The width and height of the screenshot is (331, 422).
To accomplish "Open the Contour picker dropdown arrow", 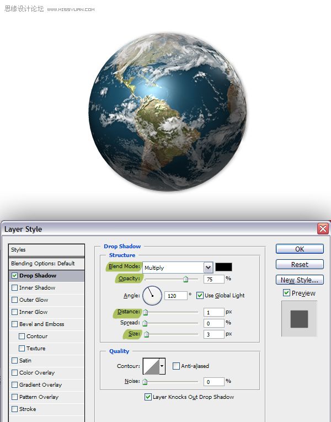I will click(x=162, y=366).
